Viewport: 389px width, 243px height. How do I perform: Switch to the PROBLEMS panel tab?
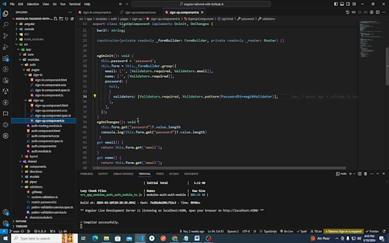pos(86,174)
